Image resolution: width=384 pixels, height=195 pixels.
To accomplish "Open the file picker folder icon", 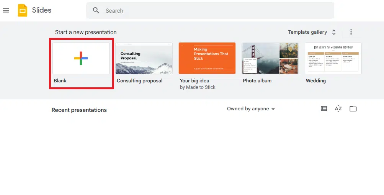I will pyautogui.click(x=353, y=109).
